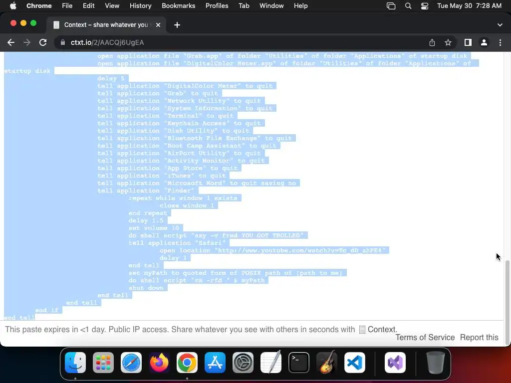Open System Settings from the Dock

[x=243, y=363]
